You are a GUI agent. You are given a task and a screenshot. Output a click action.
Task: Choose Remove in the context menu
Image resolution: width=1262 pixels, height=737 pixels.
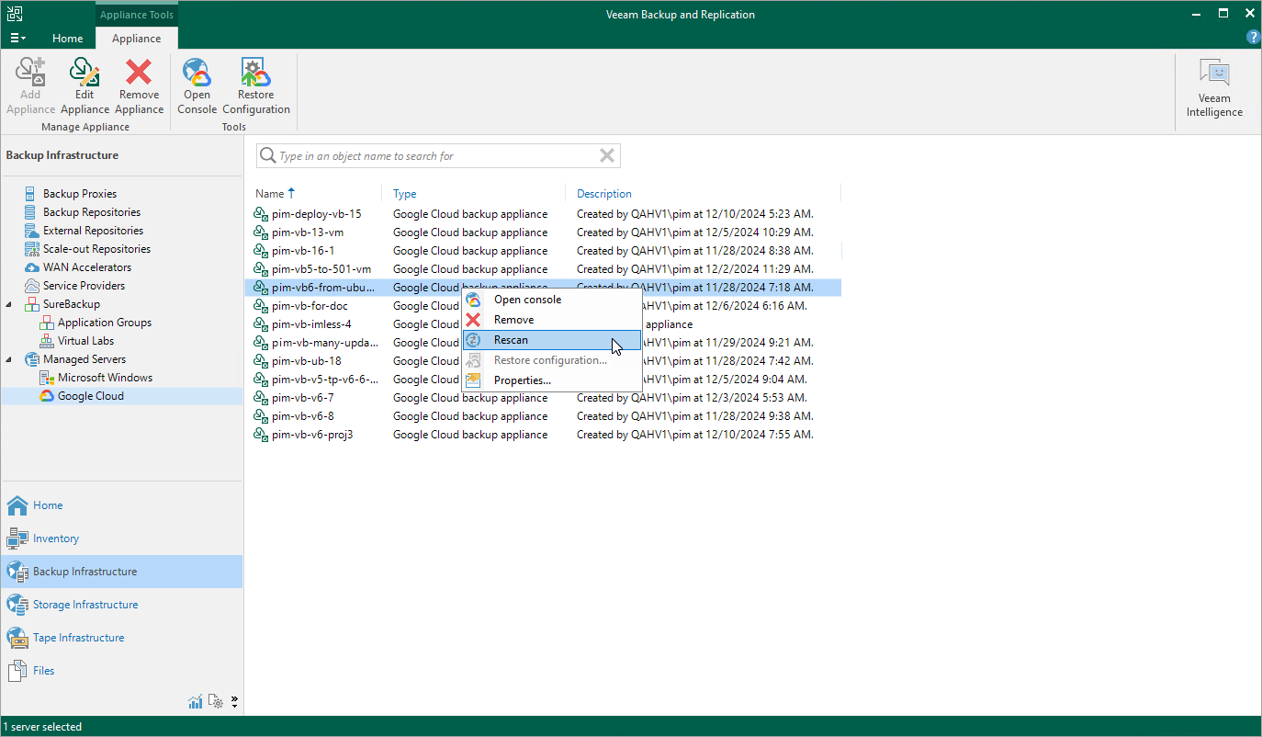[x=551, y=320]
